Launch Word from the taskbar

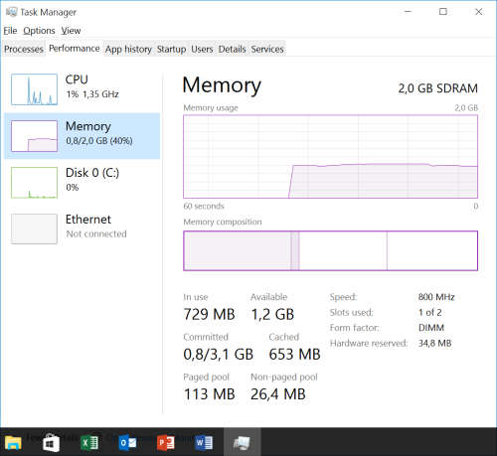(204, 443)
